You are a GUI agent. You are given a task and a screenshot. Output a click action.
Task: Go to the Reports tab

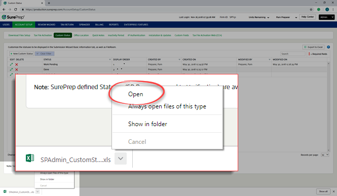114,25
